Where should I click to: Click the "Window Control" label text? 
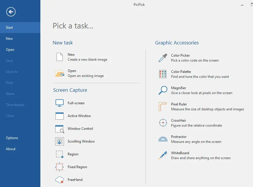coord(80,129)
